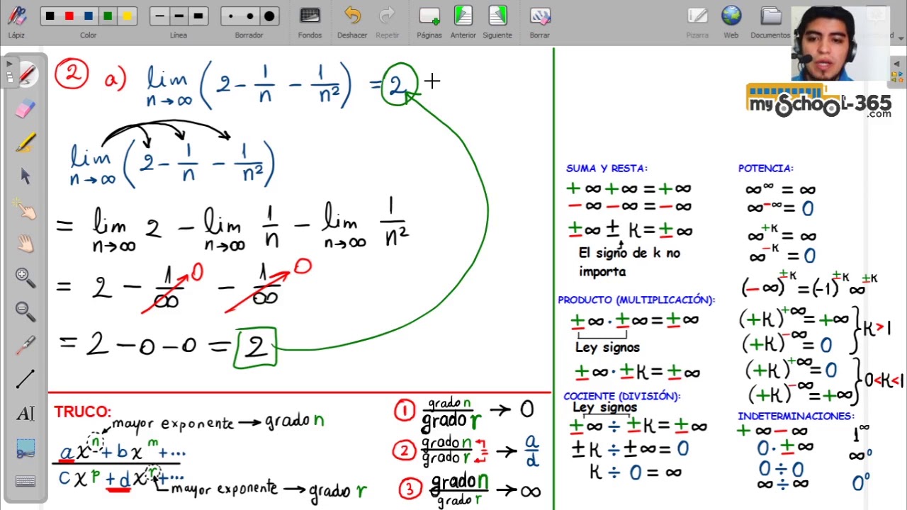This screenshot has width=907, height=510.
Task: Click the PRODUCTO (MULTIPLICACIÓN): heading
Action: 636,300
